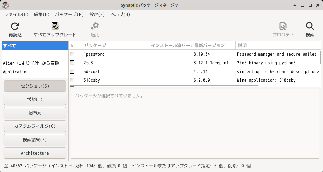
Task: Open the プロパティ toolbar icon
Action: point(283,26)
